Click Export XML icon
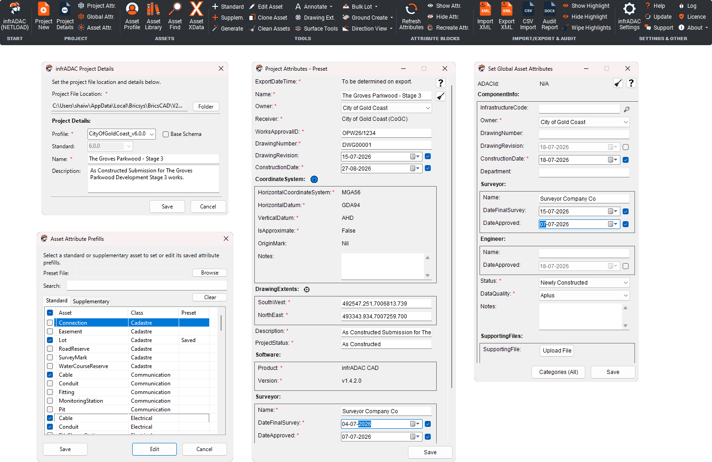The height and width of the screenshot is (462, 712). 506,16
